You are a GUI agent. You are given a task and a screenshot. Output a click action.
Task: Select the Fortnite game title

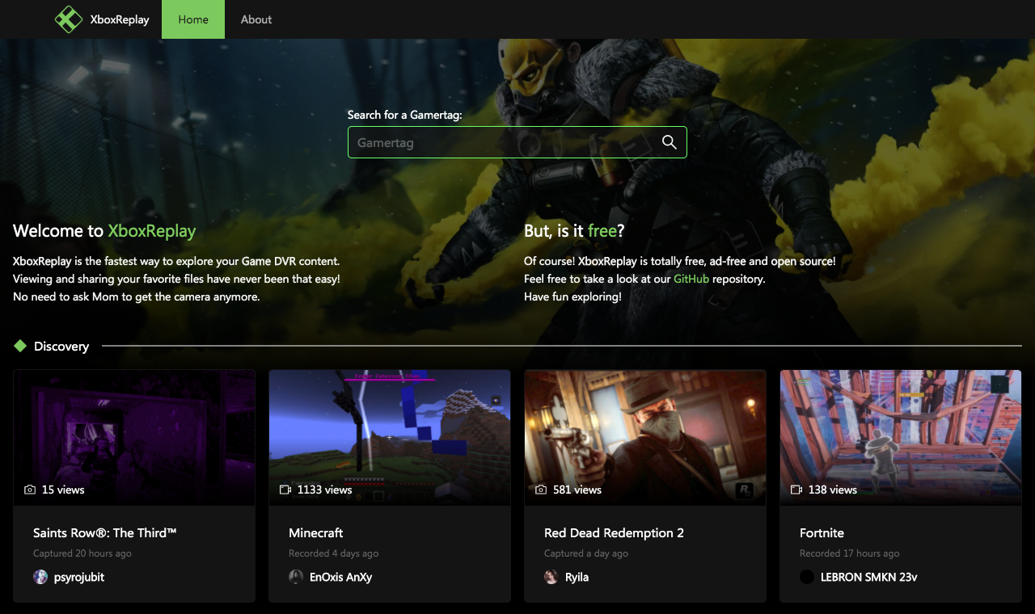click(x=822, y=532)
